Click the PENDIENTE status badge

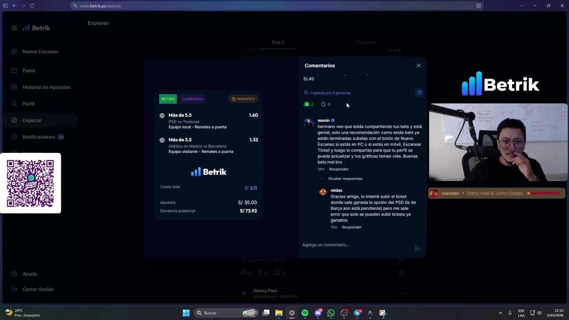(x=243, y=99)
